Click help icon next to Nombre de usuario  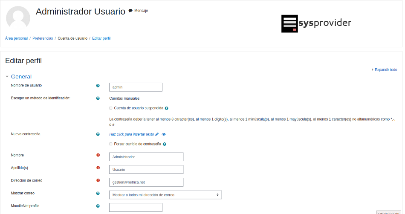click(98, 86)
